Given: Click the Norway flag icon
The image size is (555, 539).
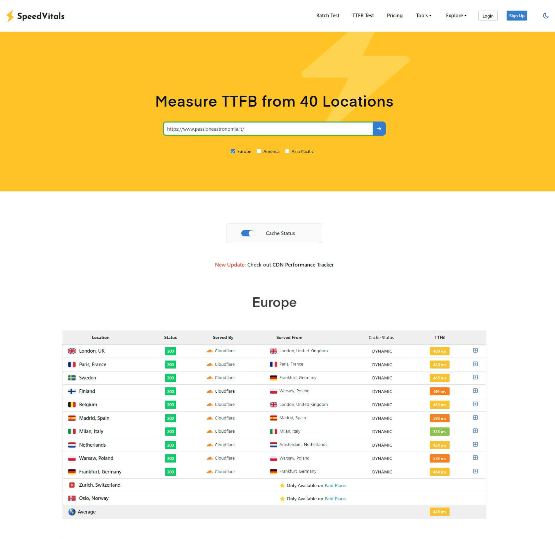Looking at the screenshot, I should (72, 498).
